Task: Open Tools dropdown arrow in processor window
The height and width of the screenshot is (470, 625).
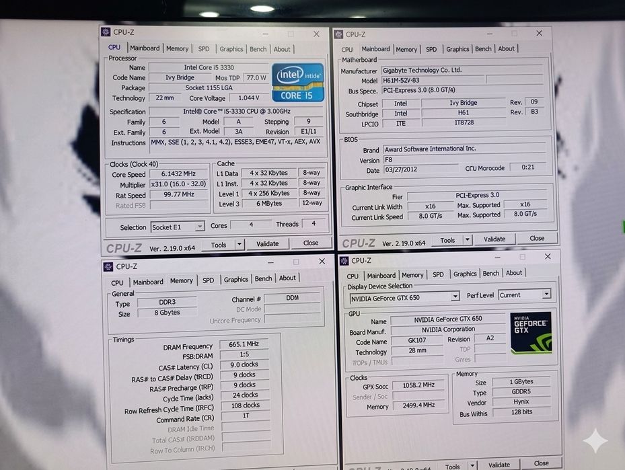Action: coord(239,244)
